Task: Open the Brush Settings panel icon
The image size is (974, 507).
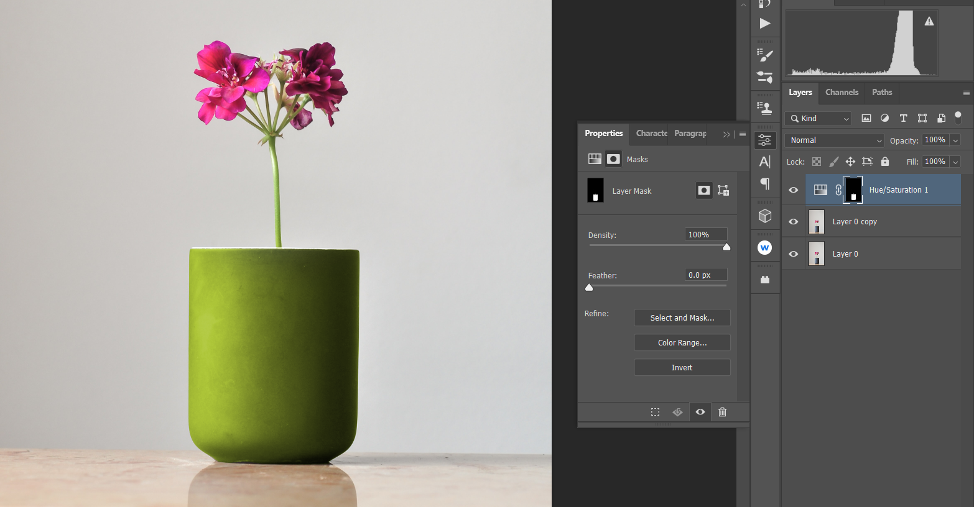Action: pyautogui.click(x=765, y=55)
